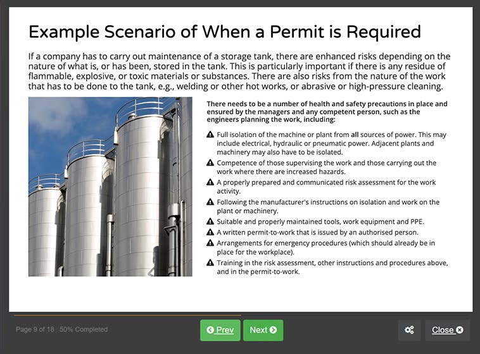Click the bold 'There needs to be a number' text
Screen dimensions: 480x354
327,111
